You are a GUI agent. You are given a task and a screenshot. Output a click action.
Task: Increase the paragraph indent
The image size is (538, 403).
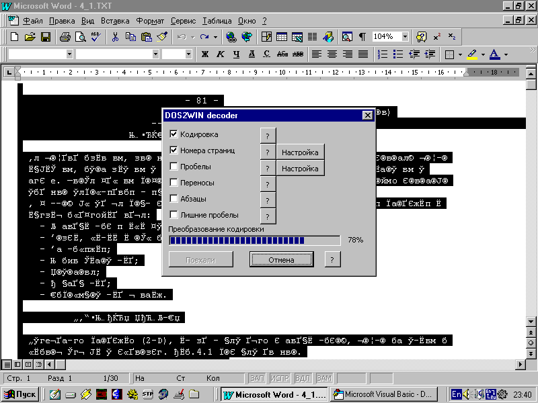tap(430, 54)
